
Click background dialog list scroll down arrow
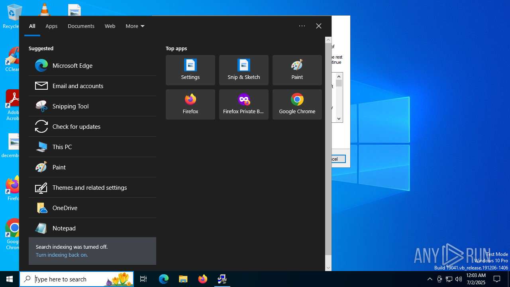pos(339,118)
